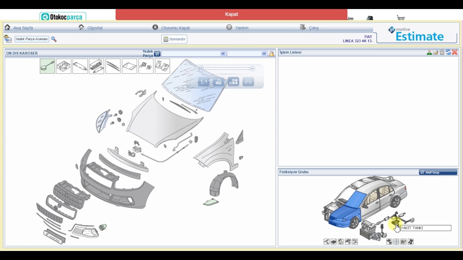The image size is (463, 260).
Task: Select the parts box kit thumbnail
Action: tap(64, 66)
